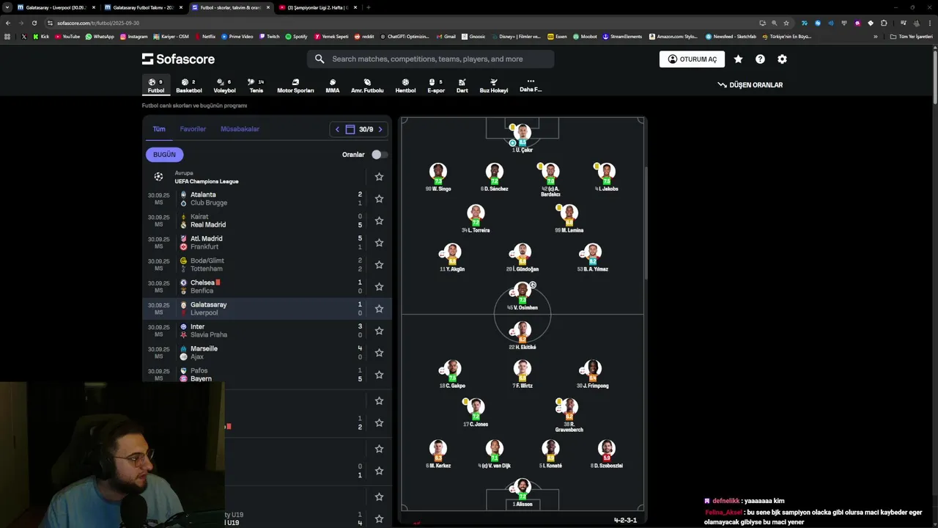
Task: Open the browser extensions puzzle icon
Action: point(884,23)
